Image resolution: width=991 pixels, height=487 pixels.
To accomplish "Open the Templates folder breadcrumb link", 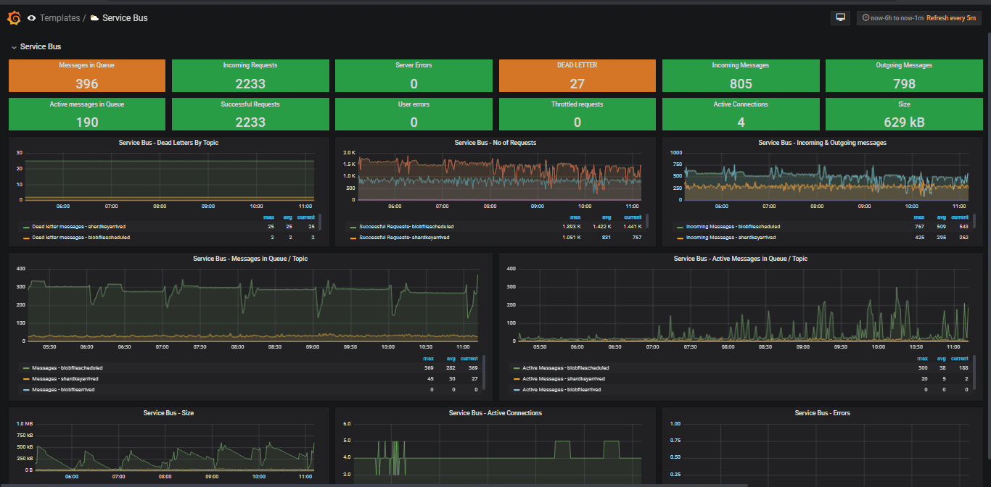I will pos(59,17).
